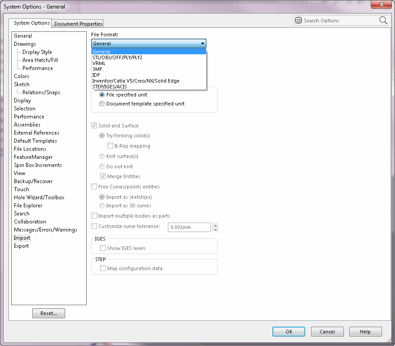Open Touch settings category
The image size is (395, 346).
coord(22,189)
